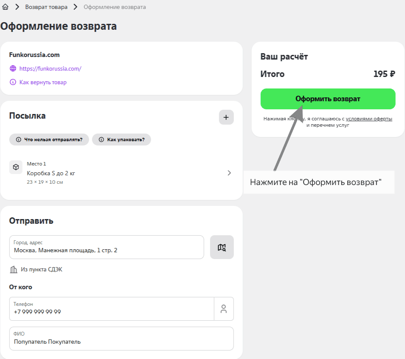Open contact picker person icon
Screen dimensions: 405x359
[224, 309]
